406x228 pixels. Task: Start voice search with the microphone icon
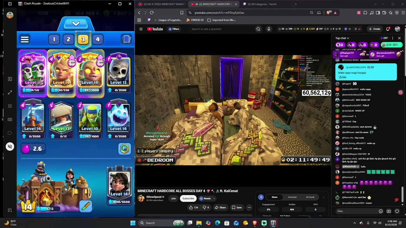pos(269,29)
